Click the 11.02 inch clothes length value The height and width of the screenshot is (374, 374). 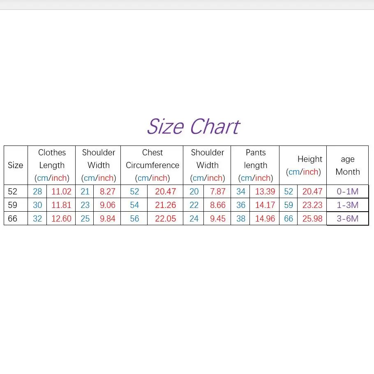click(x=61, y=191)
